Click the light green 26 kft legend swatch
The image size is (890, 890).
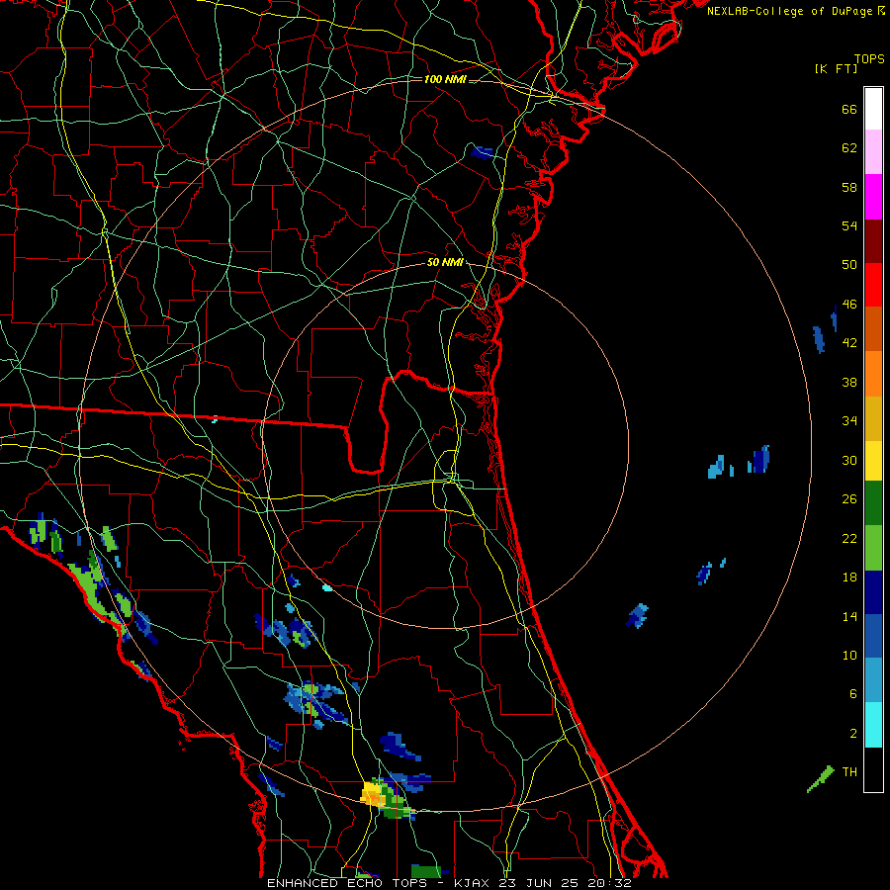pos(873,548)
